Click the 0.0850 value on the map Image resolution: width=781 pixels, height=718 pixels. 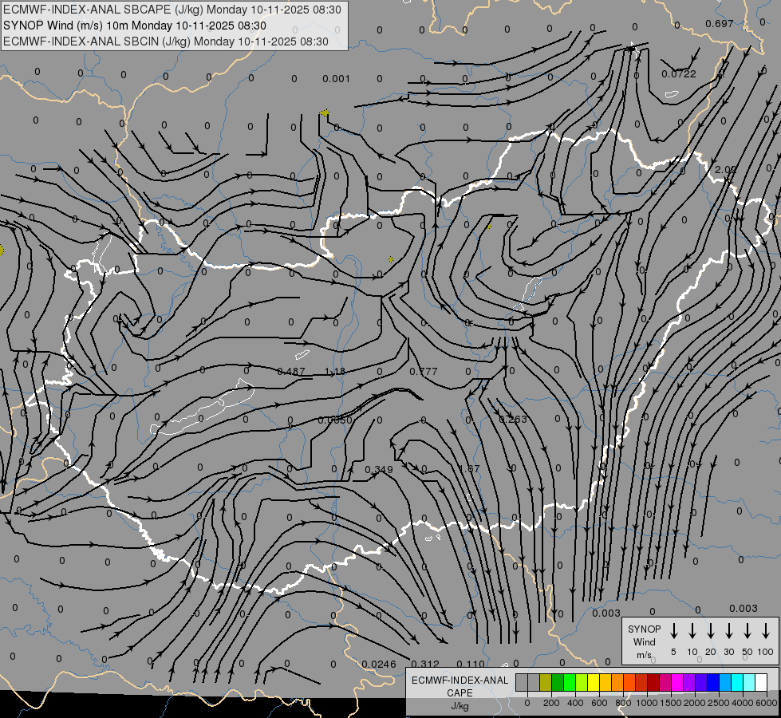pyautogui.click(x=335, y=420)
